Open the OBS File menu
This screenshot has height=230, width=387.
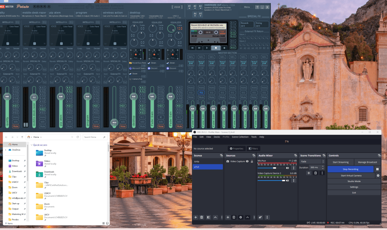coord(195,137)
